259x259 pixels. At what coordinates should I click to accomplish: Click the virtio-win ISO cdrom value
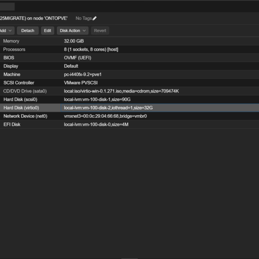pos(121,91)
